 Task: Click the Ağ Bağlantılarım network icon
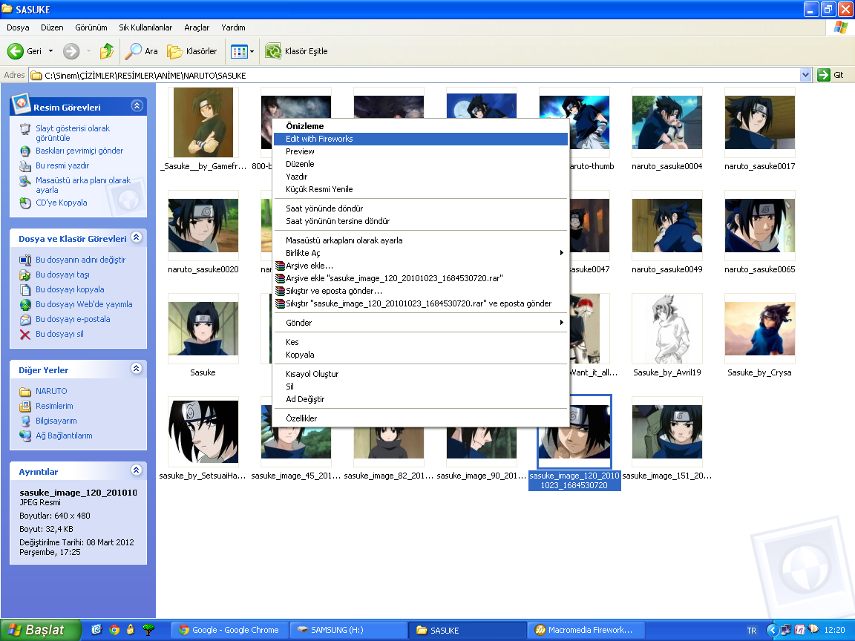click(25, 435)
